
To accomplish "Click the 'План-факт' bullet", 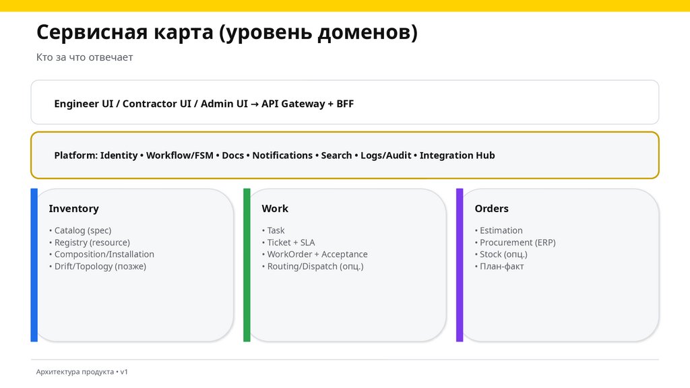I will (x=499, y=266).
